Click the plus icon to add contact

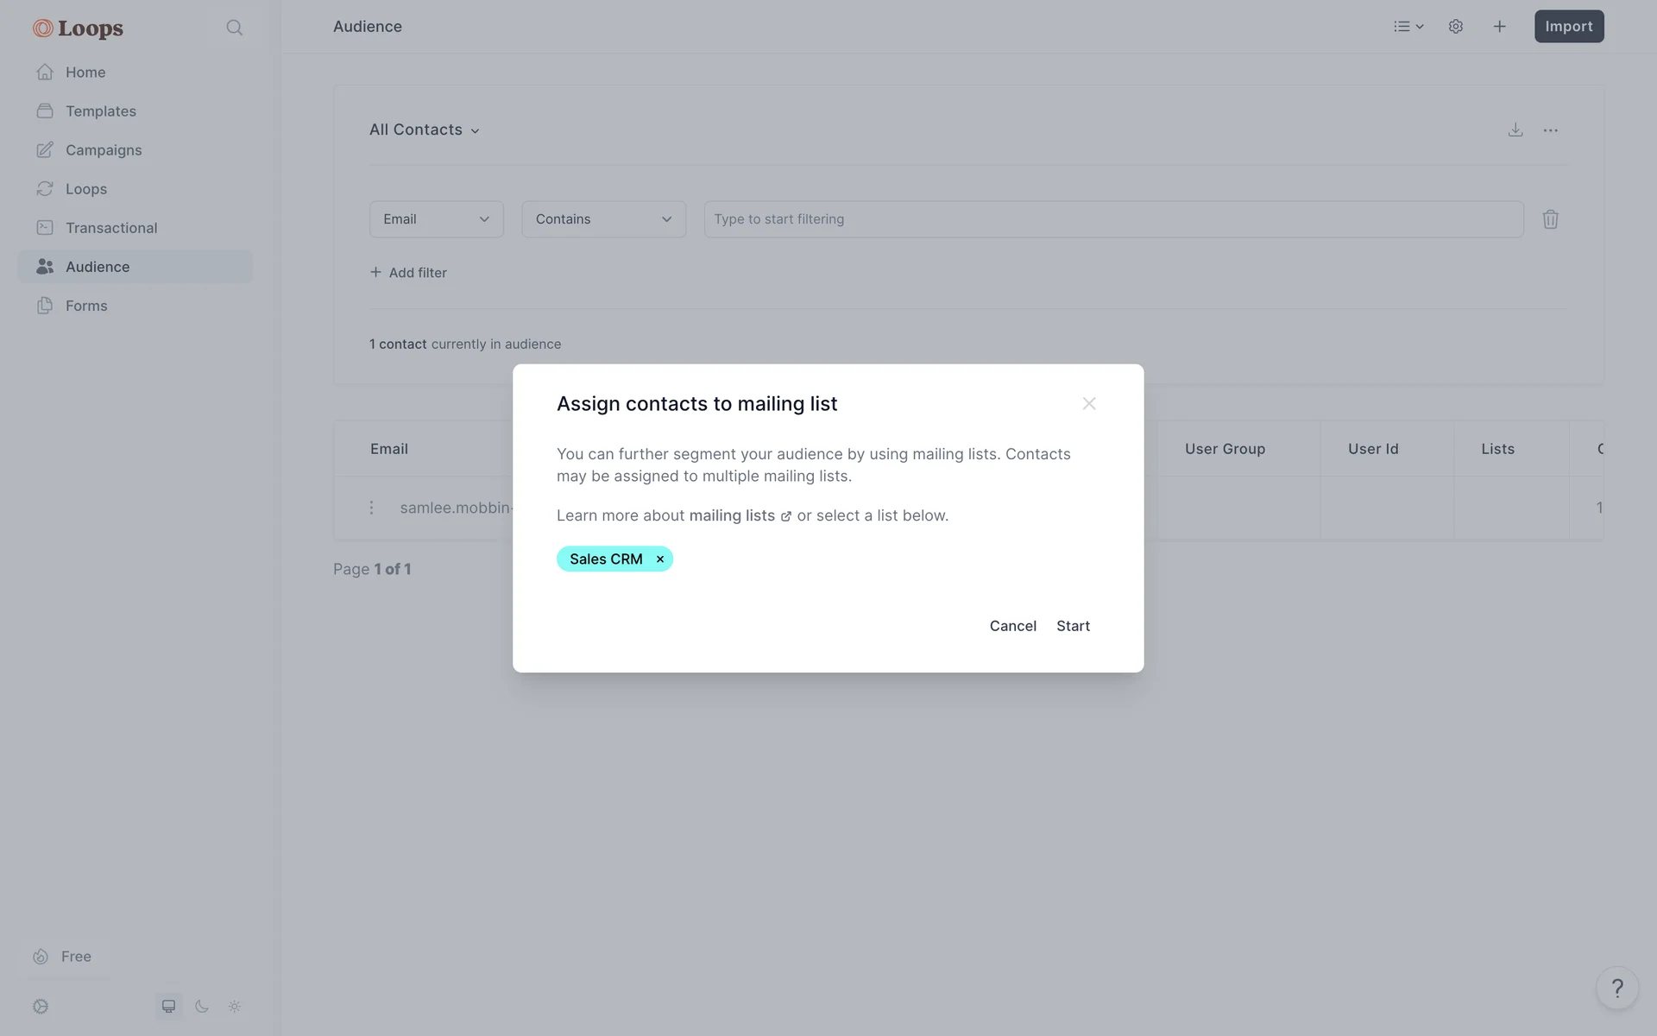[x=1499, y=27]
